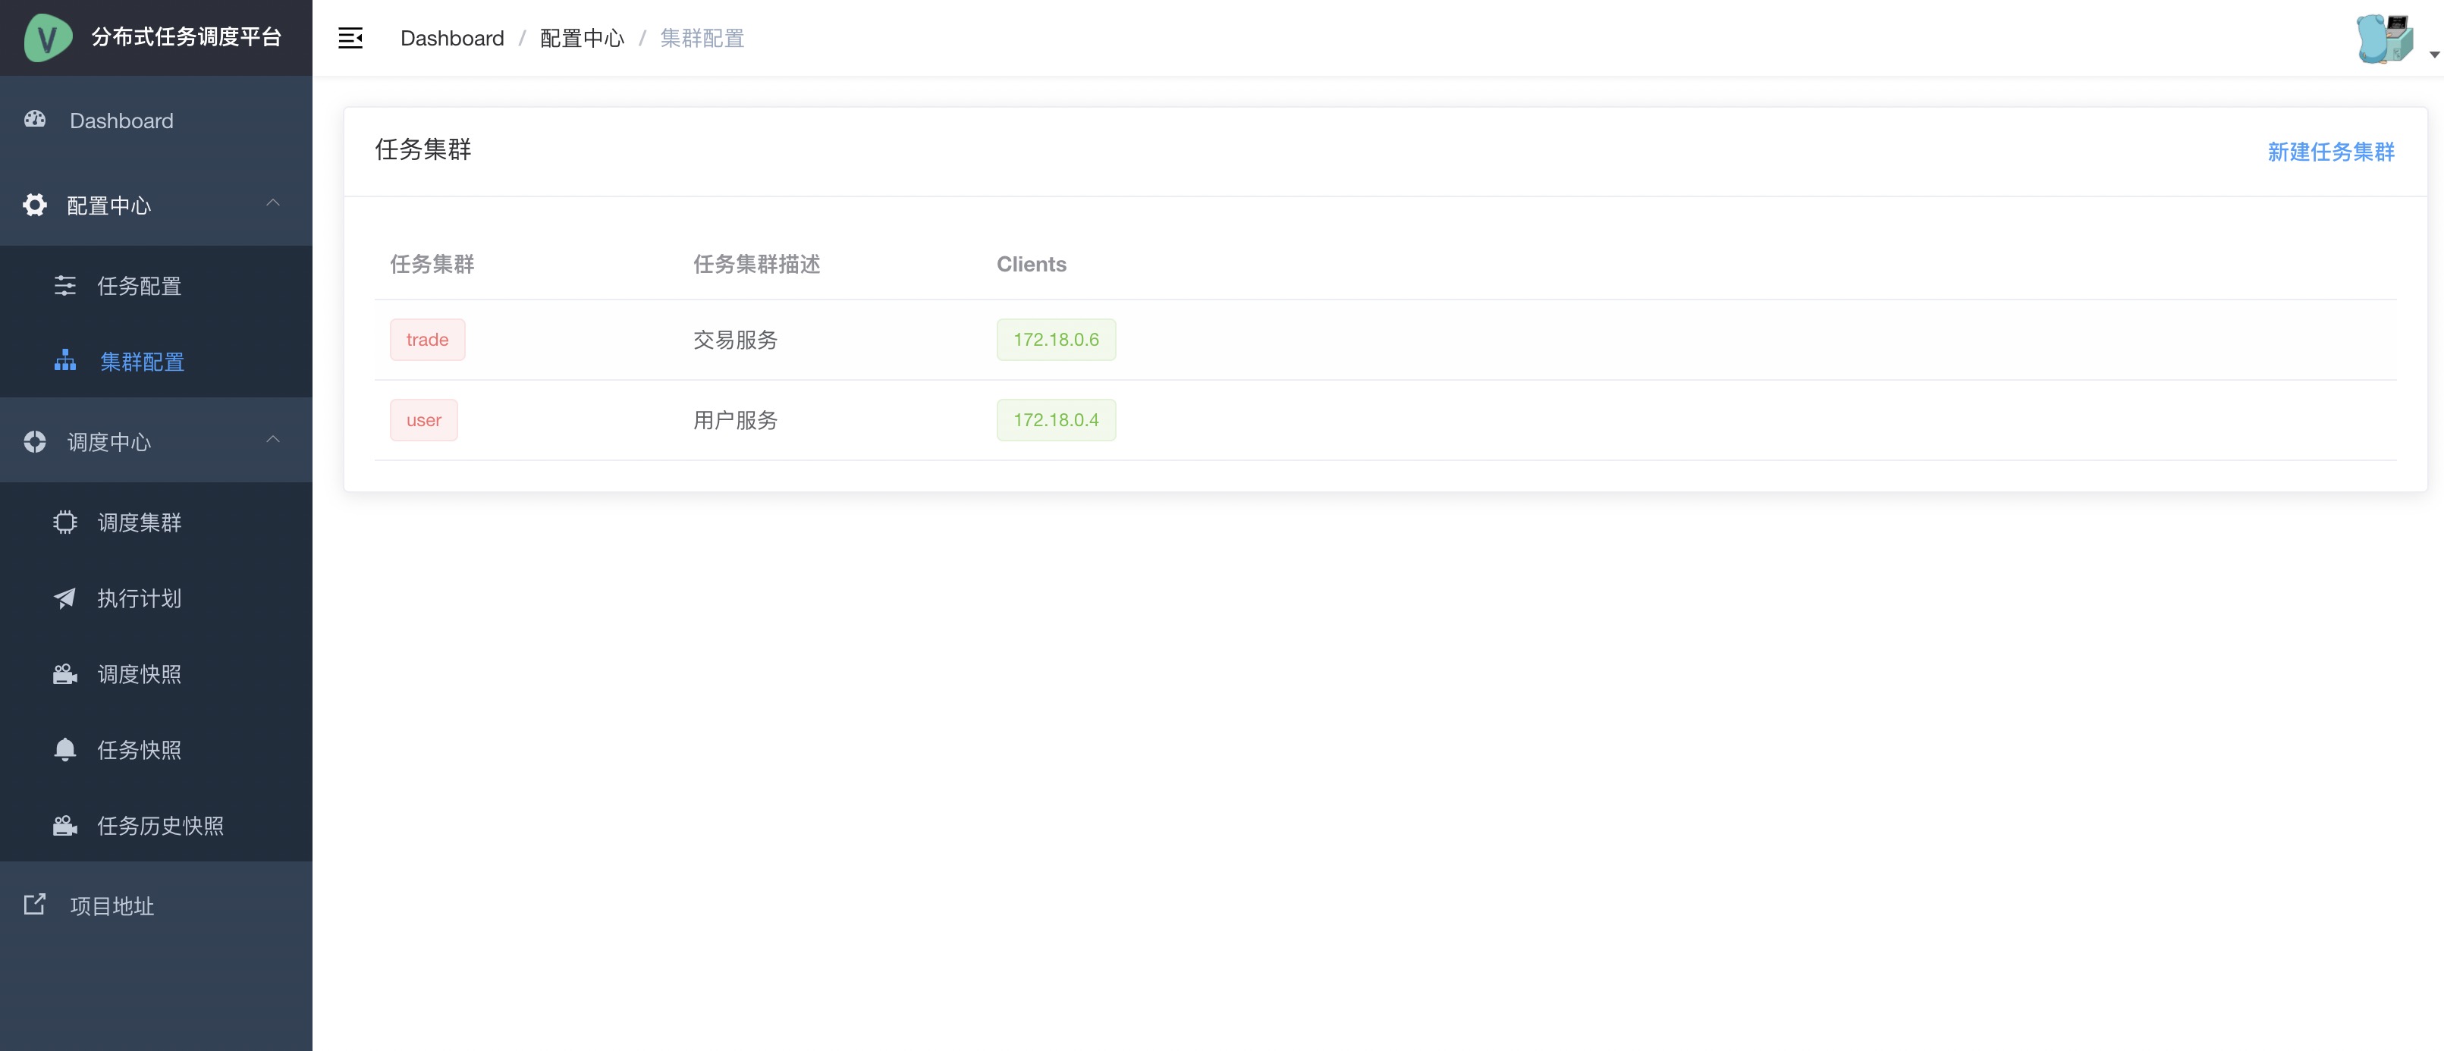Open the user avatar dropdown arrow
The height and width of the screenshot is (1051, 2444).
[x=2433, y=55]
